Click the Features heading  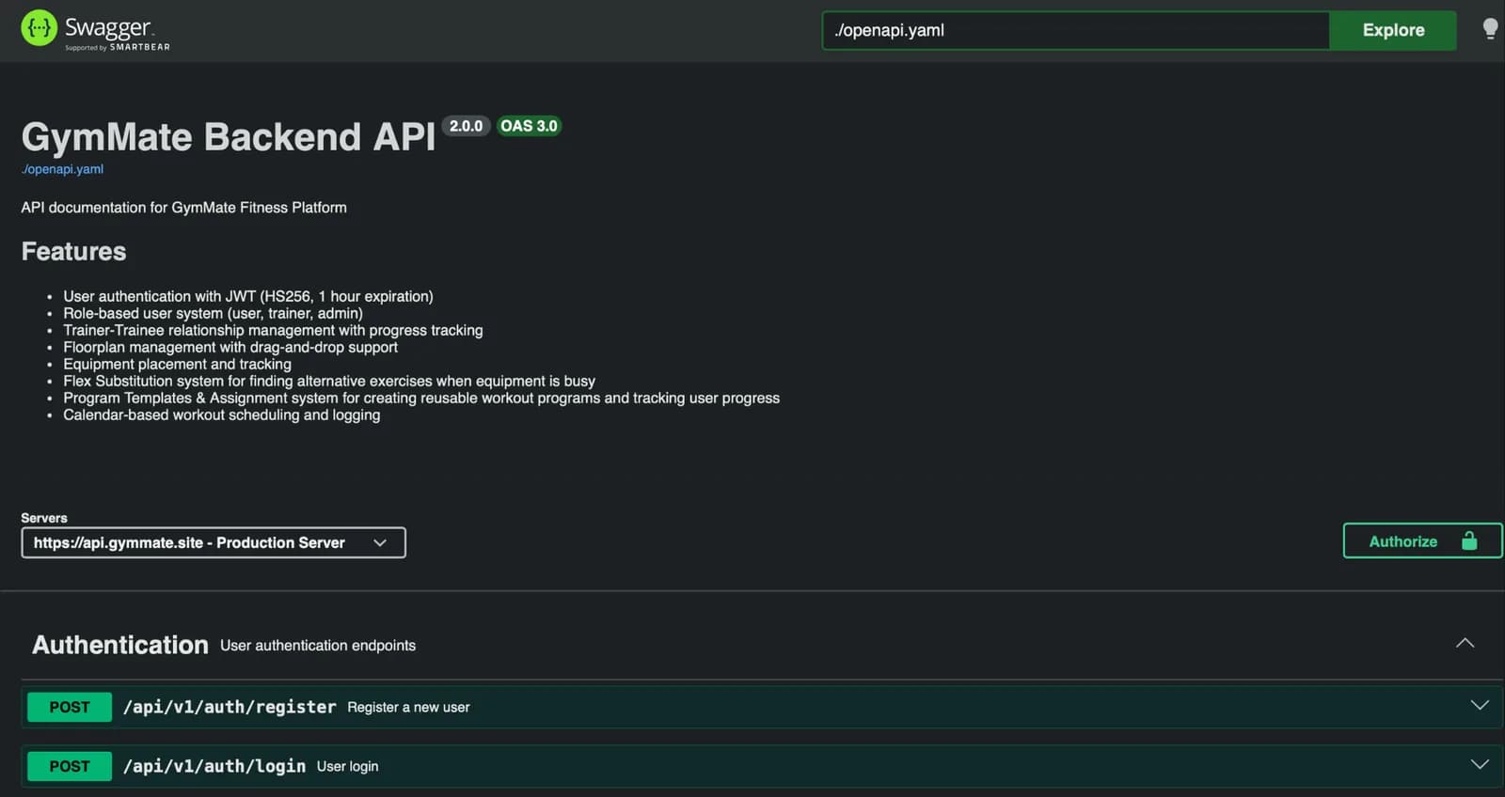pos(73,251)
